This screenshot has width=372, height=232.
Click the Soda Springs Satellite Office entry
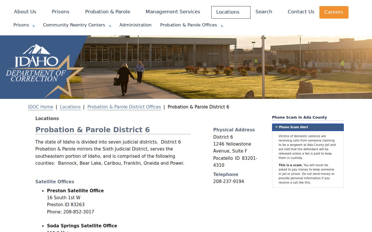(x=82, y=226)
